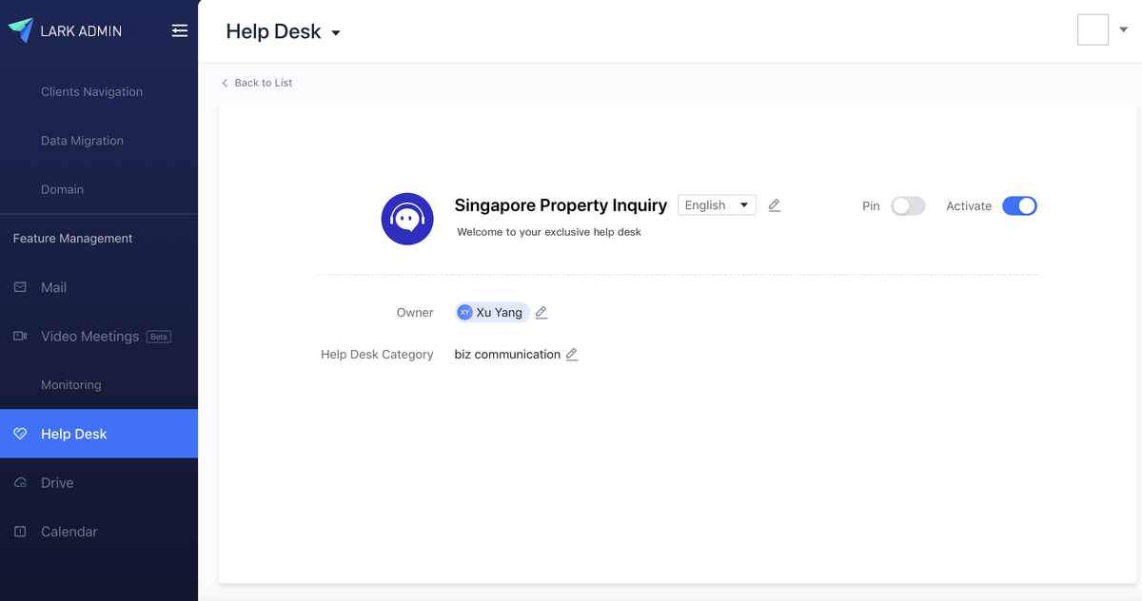This screenshot has height=601, width=1142.
Task: Select Feature Management in the sidebar
Action: (72, 238)
